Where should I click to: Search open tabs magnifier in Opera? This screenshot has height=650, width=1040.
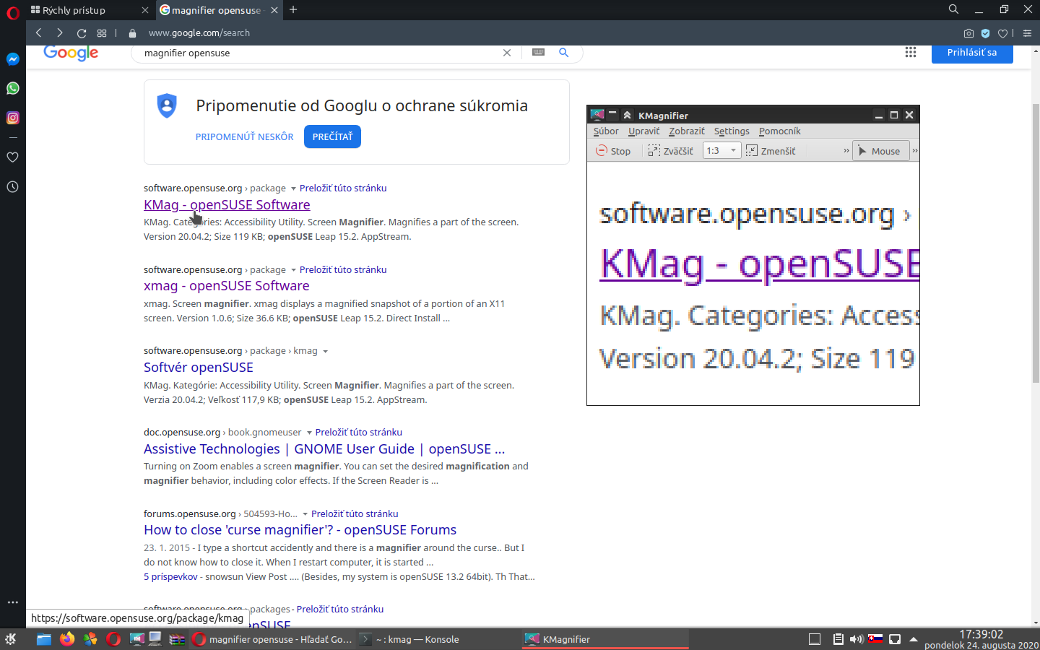(x=953, y=9)
